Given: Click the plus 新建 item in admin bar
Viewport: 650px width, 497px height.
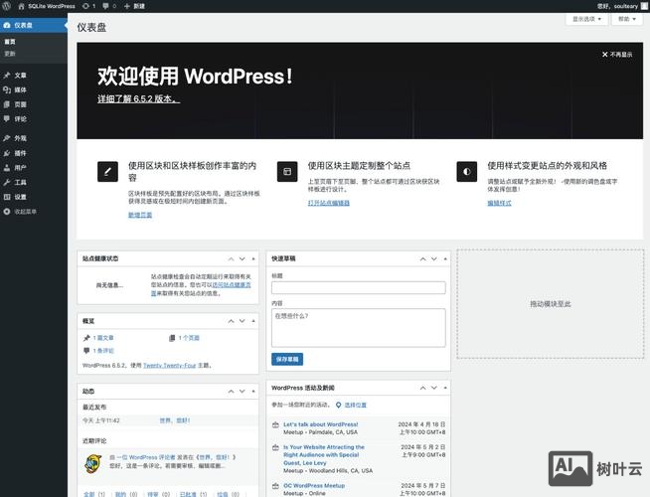Looking at the screenshot, I should [x=134, y=6].
